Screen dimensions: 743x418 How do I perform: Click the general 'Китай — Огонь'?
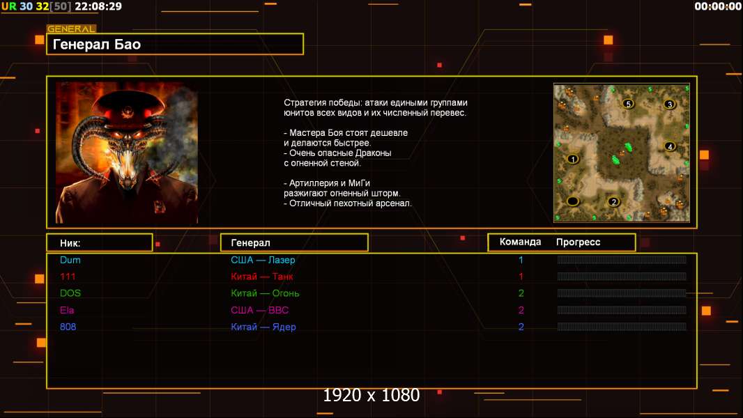coord(265,293)
